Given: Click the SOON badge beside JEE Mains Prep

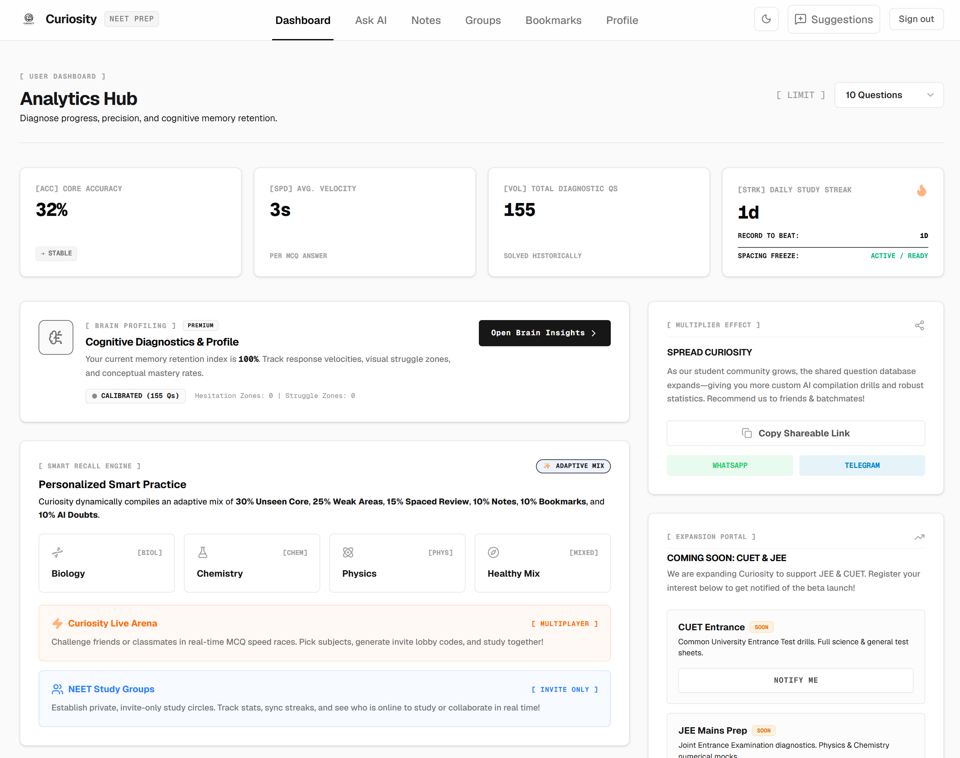Looking at the screenshot, I should click(764, 731).
